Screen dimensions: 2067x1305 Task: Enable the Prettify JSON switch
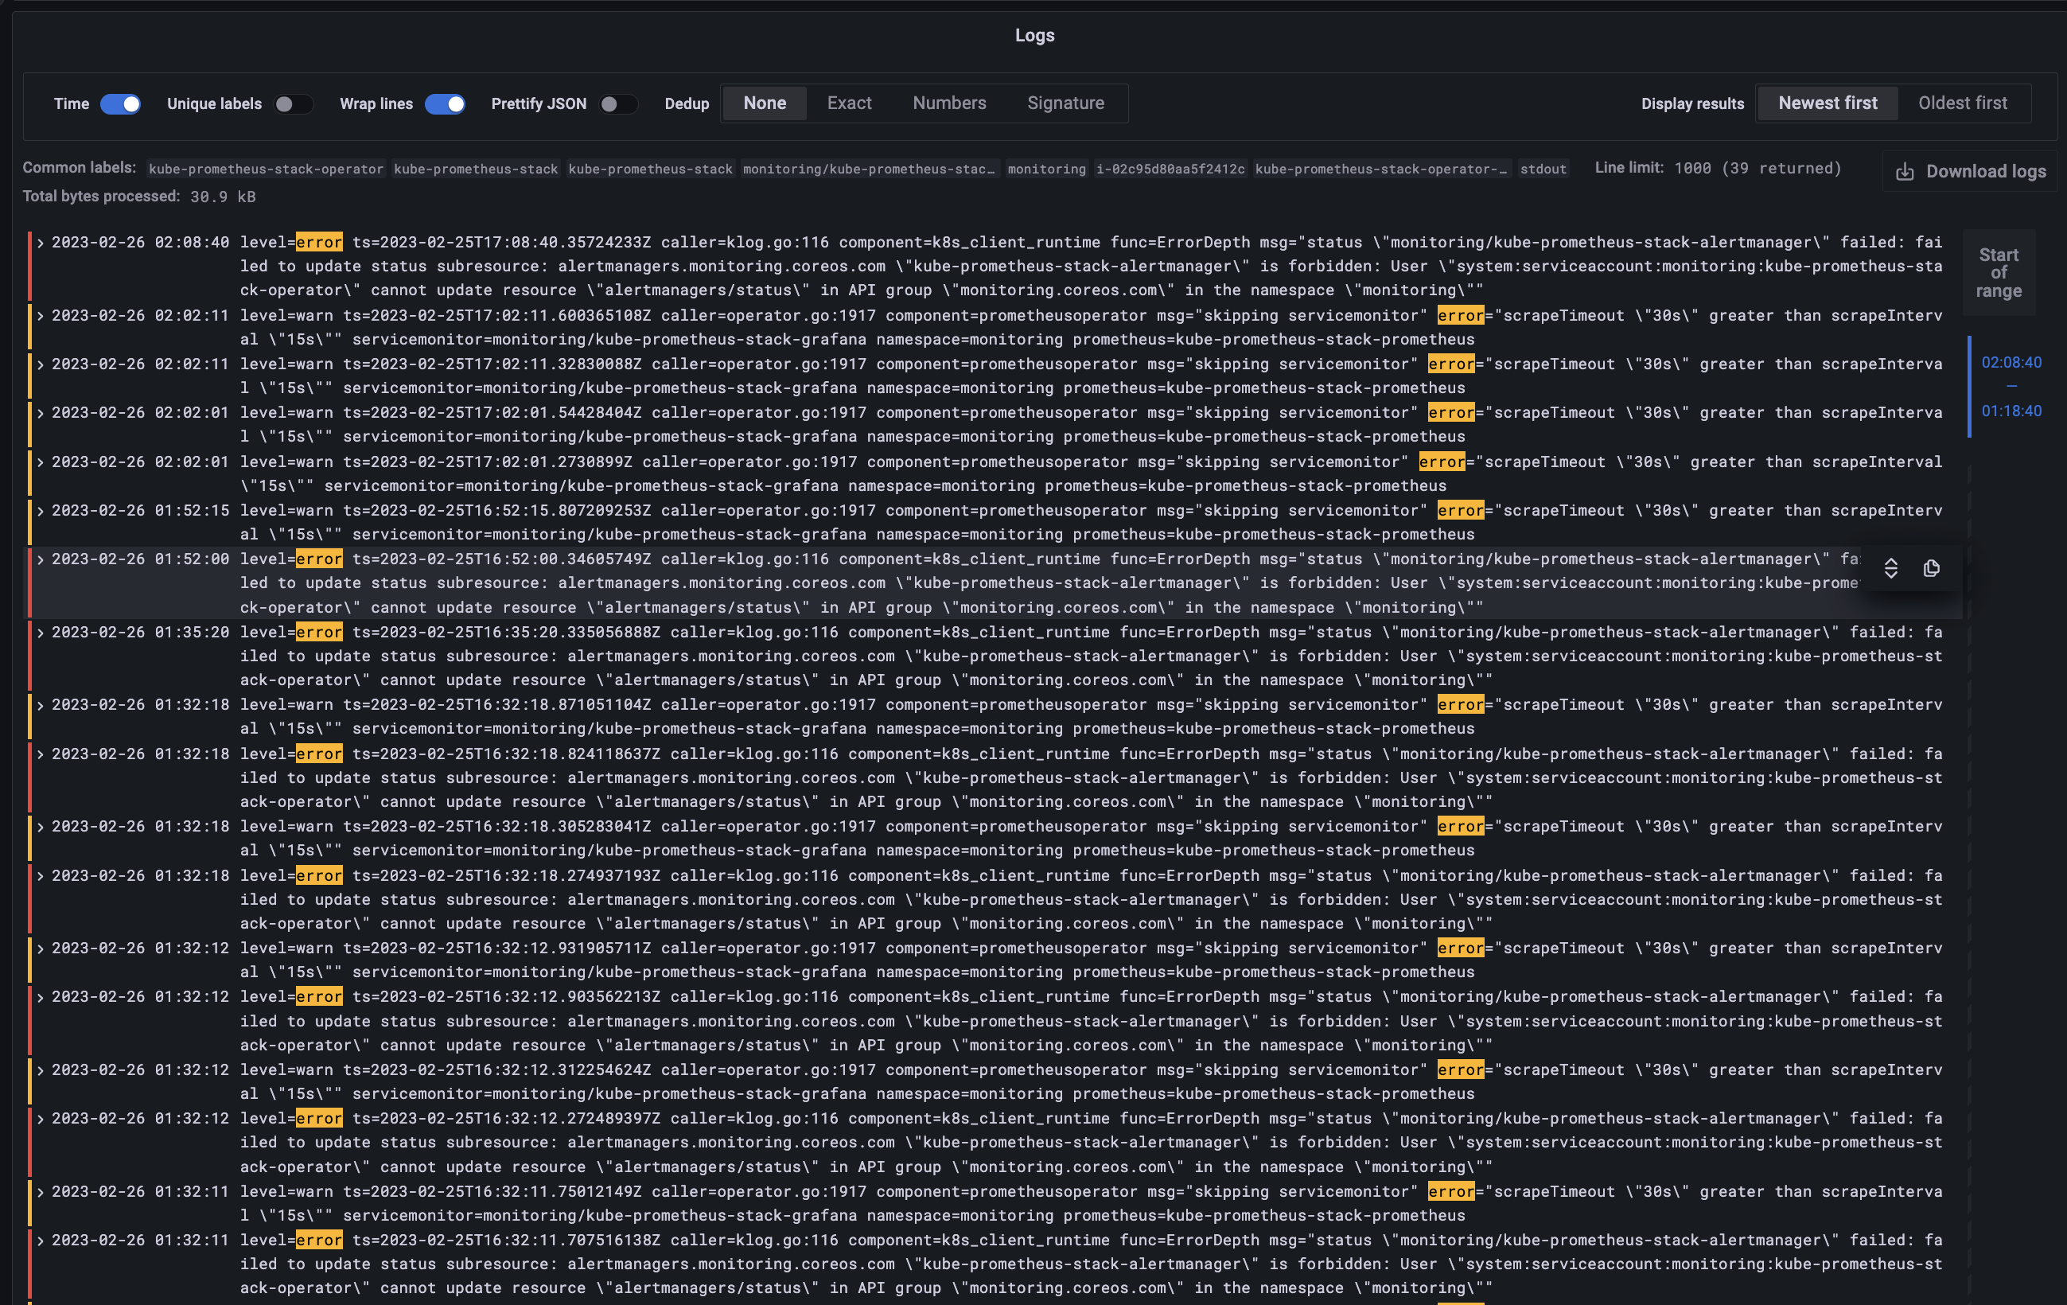point(617,104)
